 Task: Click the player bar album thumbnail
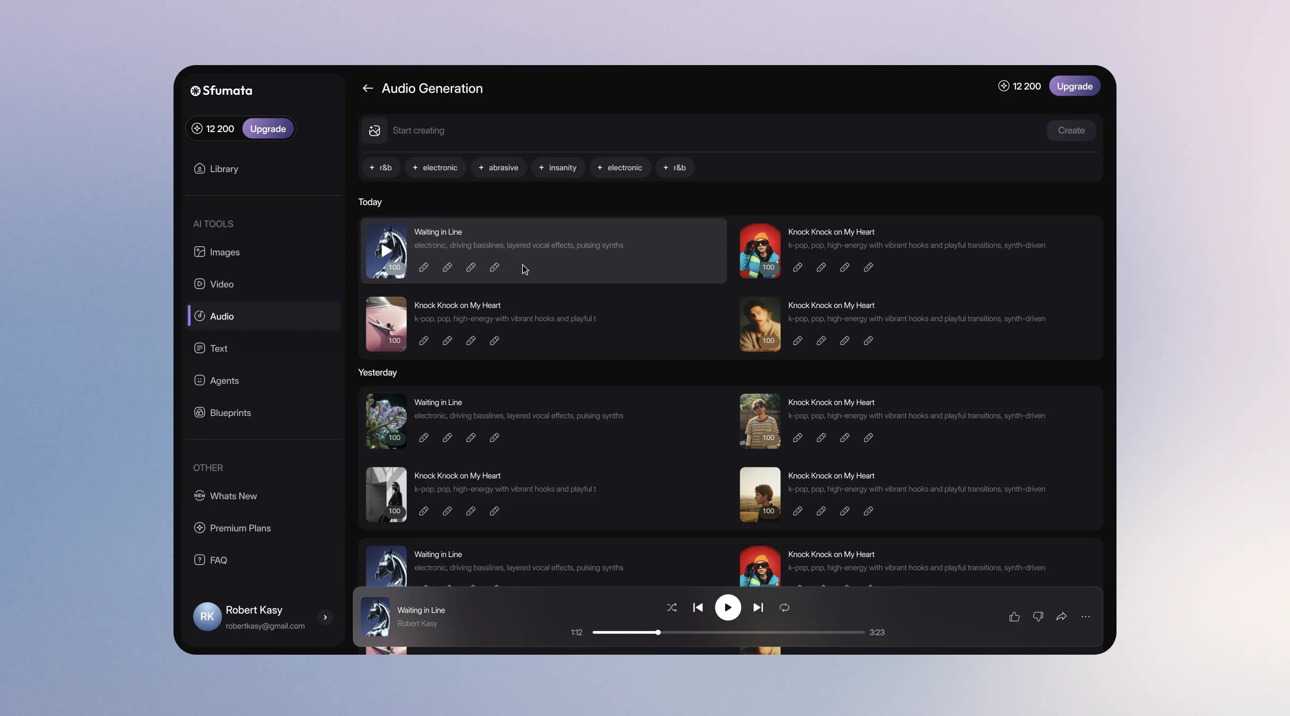click(375, 617)
